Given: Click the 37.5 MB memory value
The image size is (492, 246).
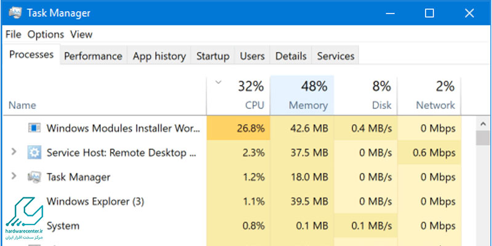Looking at the screenshot, I should pyautogui.click(x=308, y=153).
